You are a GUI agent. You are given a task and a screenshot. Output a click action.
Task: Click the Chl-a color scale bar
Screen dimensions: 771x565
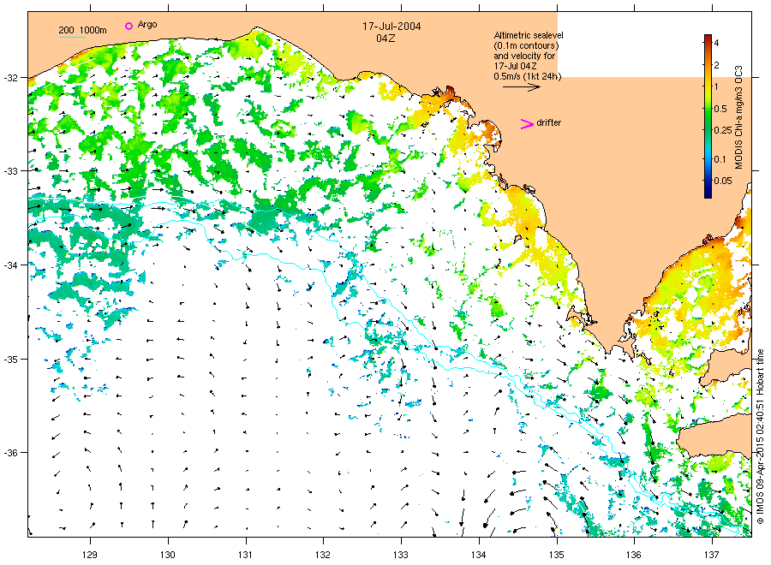click(708, 116)
